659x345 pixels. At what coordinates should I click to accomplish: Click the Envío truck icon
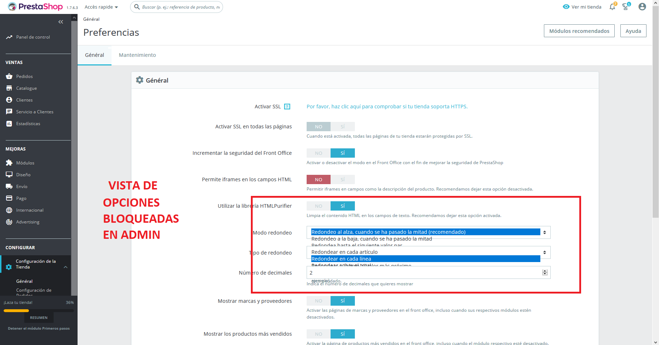(x=9, y=186)
